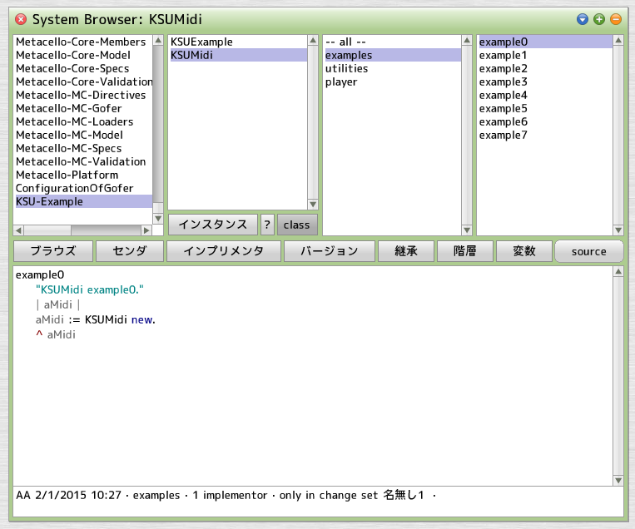This screenshot has width=635, height=529.
Task: Select the KSUExample class
Action: [238, 42]
